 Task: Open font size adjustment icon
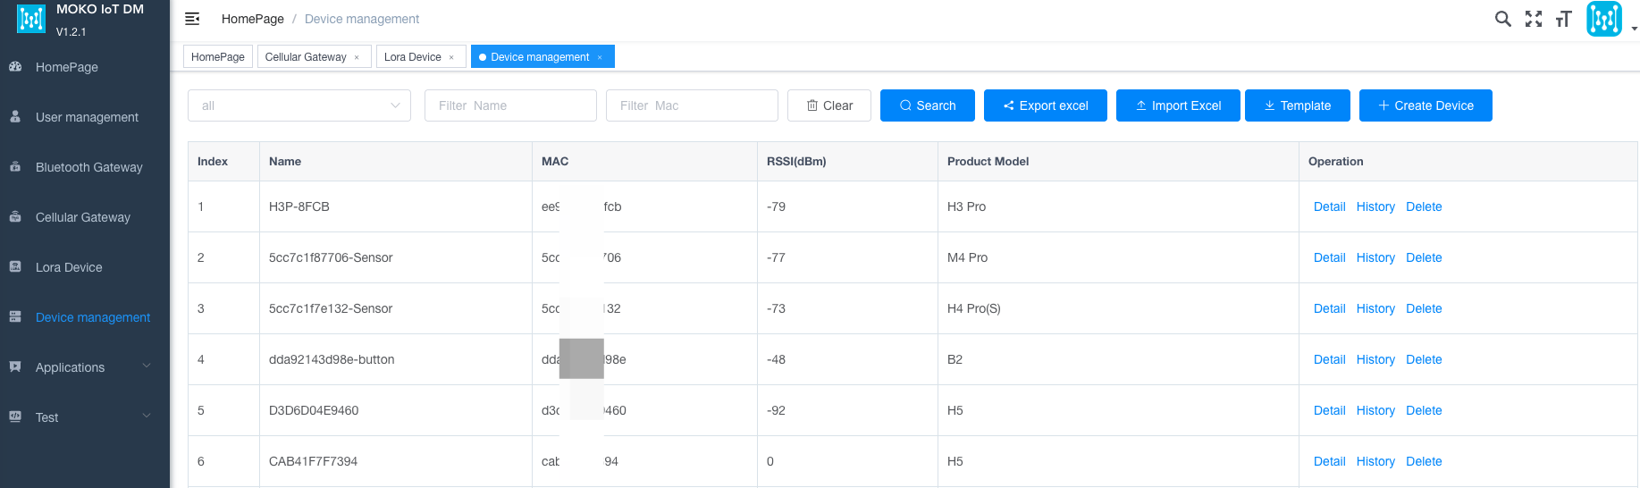[1563, 19]
